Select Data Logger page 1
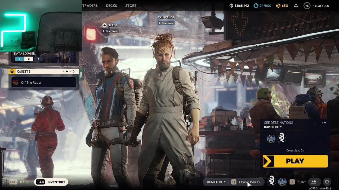This screenshot has height=190, width=339. click(x=19, y=59)
